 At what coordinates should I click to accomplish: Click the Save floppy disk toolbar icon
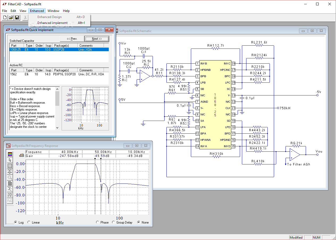pos(17,18)
